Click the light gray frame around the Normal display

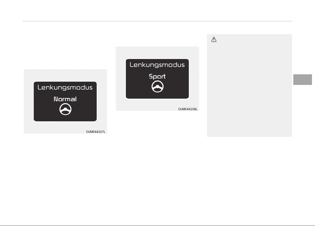(x=28, y=126)
